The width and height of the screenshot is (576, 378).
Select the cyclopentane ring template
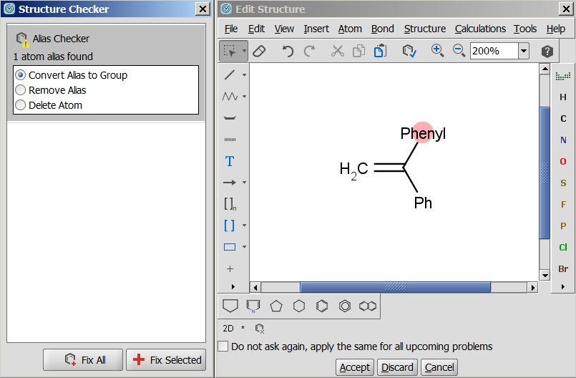pyautogui.click(x=276, y=306)
